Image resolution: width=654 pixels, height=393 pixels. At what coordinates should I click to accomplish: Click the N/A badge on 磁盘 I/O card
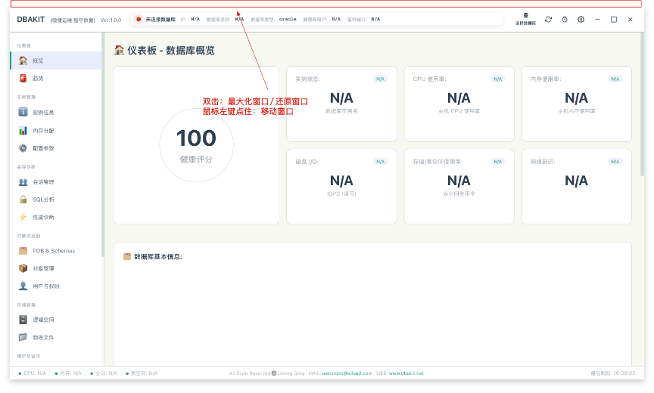[x=381, y=162]
